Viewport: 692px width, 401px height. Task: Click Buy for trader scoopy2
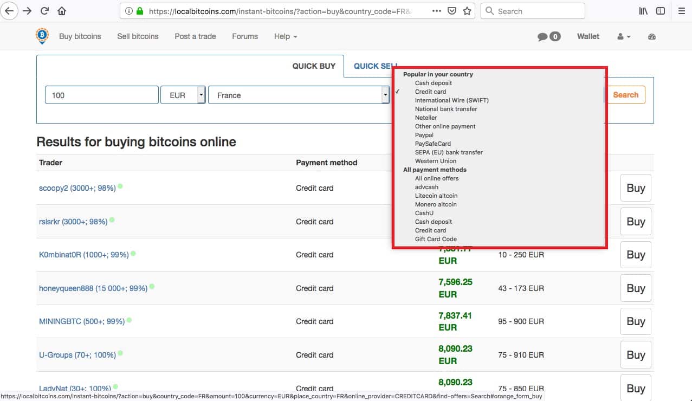(x=636, y=188)
